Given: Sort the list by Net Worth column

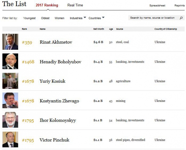Looking at the screenshot, I should [x=99, y=29].
